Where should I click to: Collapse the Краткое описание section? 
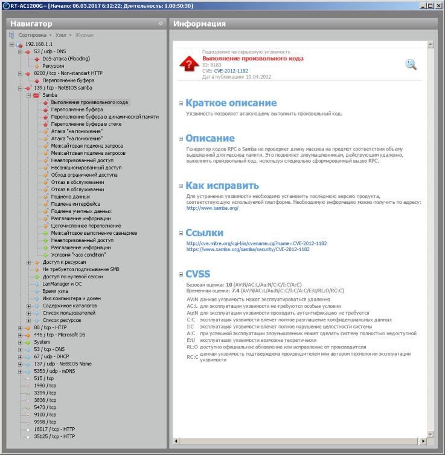coord(181,103)
